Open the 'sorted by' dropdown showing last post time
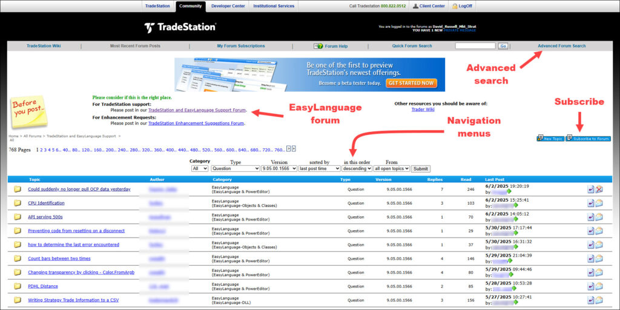This screenshot has width=620, height=310. click(320, 168)
